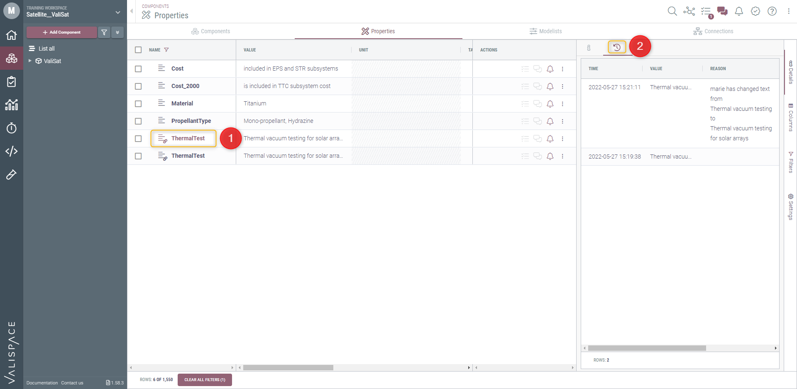Screen dimensions: 797x389
Task: Open the clipboard checklist icon in sidebar
Action: click(x=11, y=81)
